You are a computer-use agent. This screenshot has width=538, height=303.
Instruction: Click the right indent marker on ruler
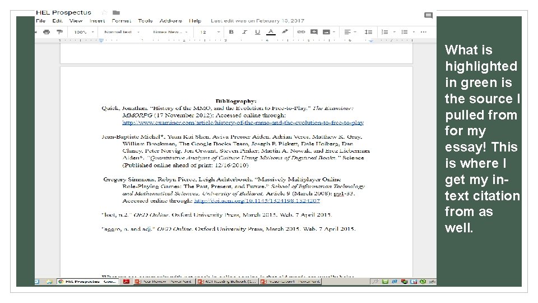pos(371,40)
